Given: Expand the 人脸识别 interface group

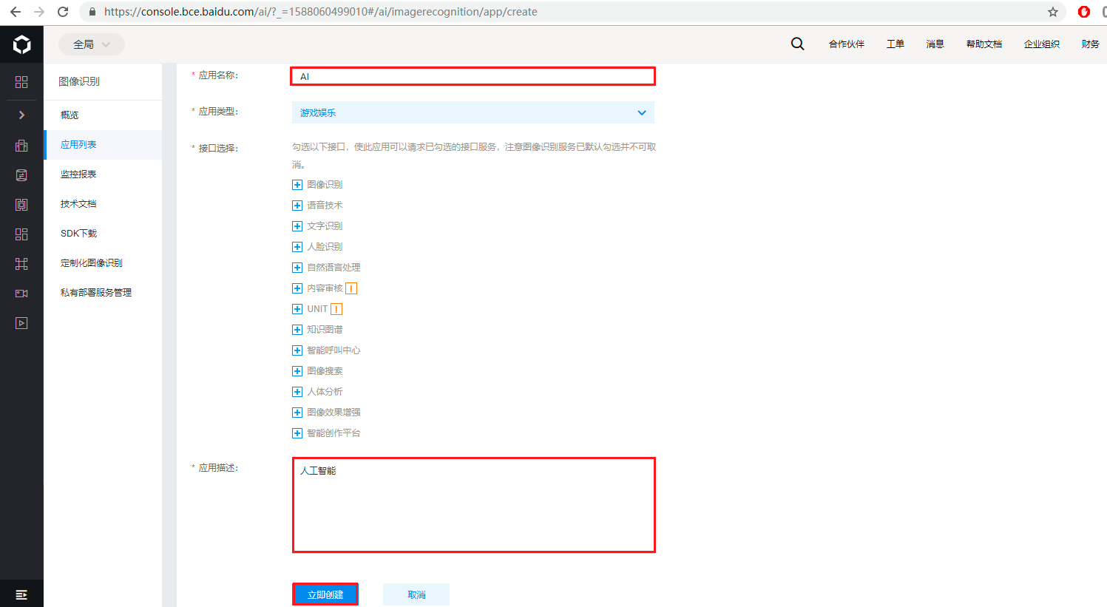Looking at the screenshot, I should [x=297, y=247].
